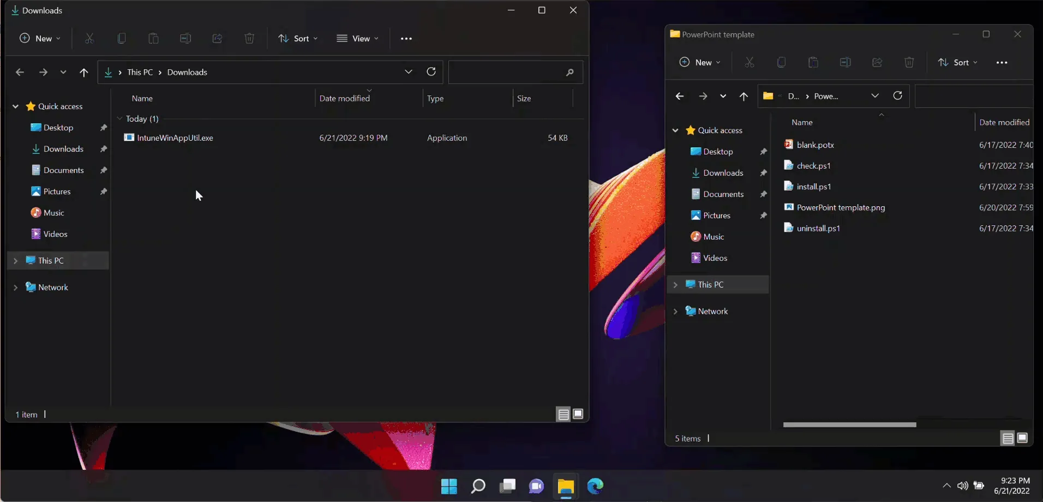Select Downloads in PowerPoint template sidebar

tap(723, 173)
